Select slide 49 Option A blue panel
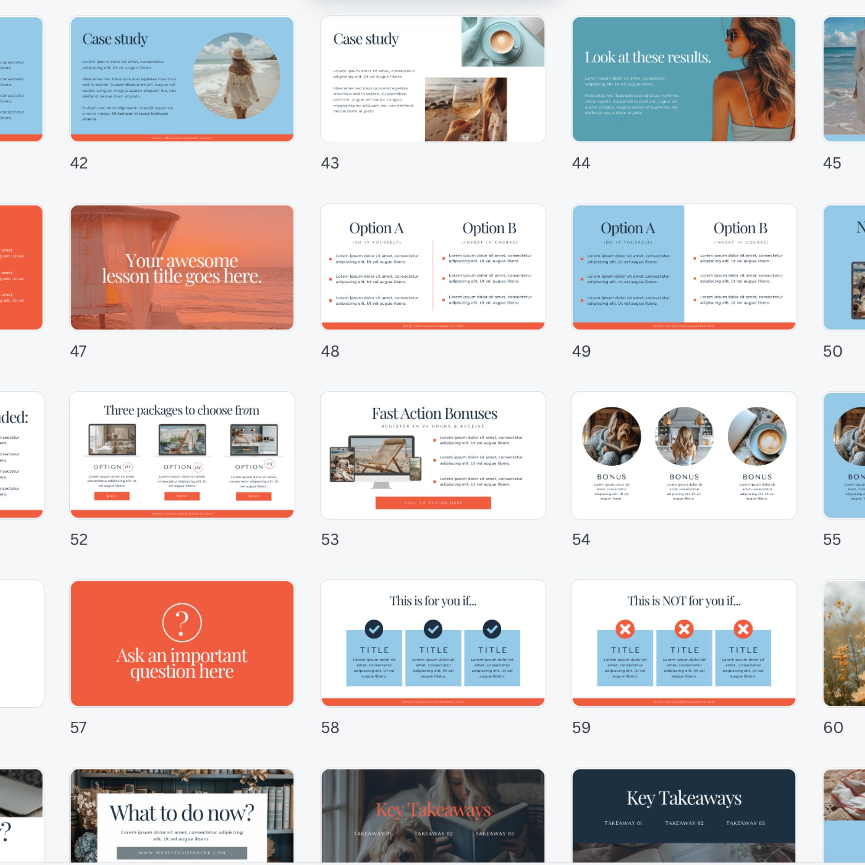The width and height of the screenshot is (865, 865). [x=684, y=267]
